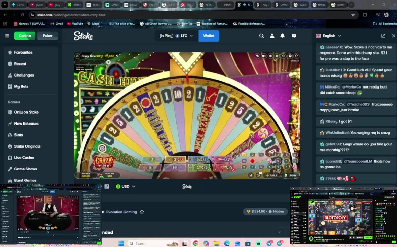Click the in-game chat input field

click(x=90, y=62)
